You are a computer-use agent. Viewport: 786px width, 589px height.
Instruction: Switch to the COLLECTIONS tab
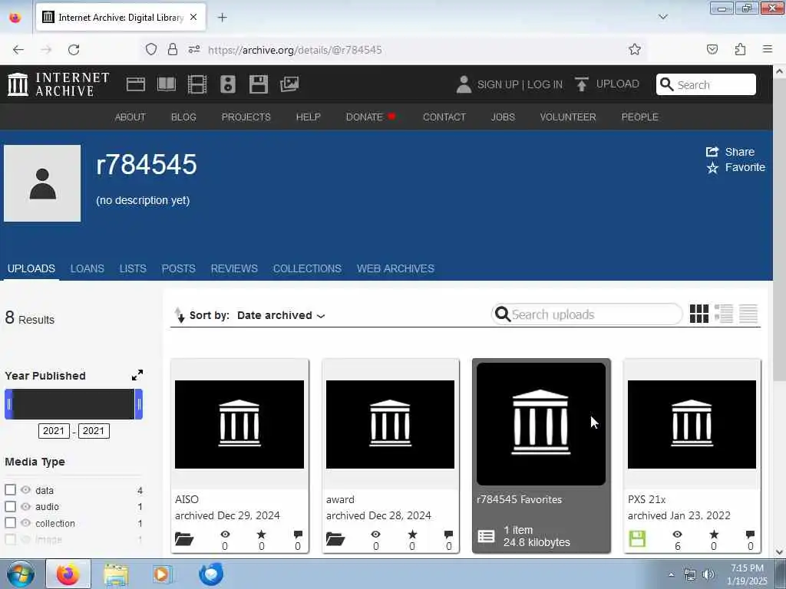point(307,268)
